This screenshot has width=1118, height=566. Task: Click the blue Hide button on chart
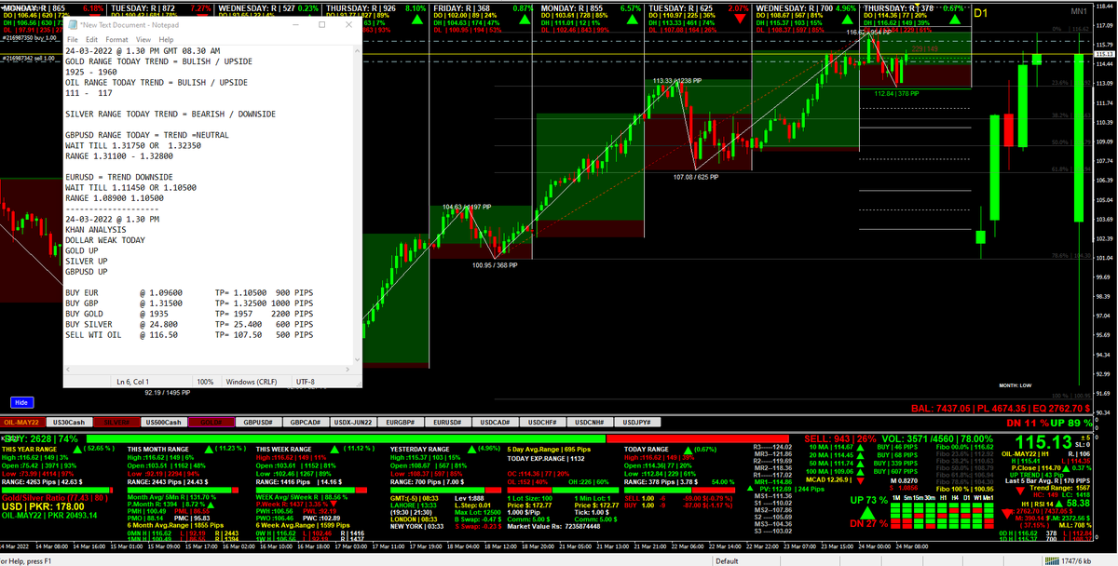click(x=20, y=402)
